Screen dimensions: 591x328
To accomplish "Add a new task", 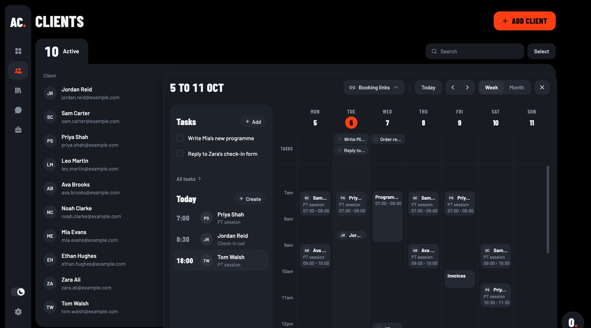I will point(253,122).
